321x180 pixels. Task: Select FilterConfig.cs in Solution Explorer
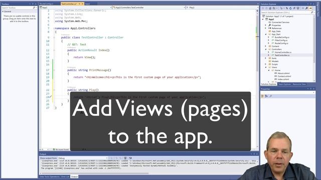pyautogui.click(x=281, y=40)
